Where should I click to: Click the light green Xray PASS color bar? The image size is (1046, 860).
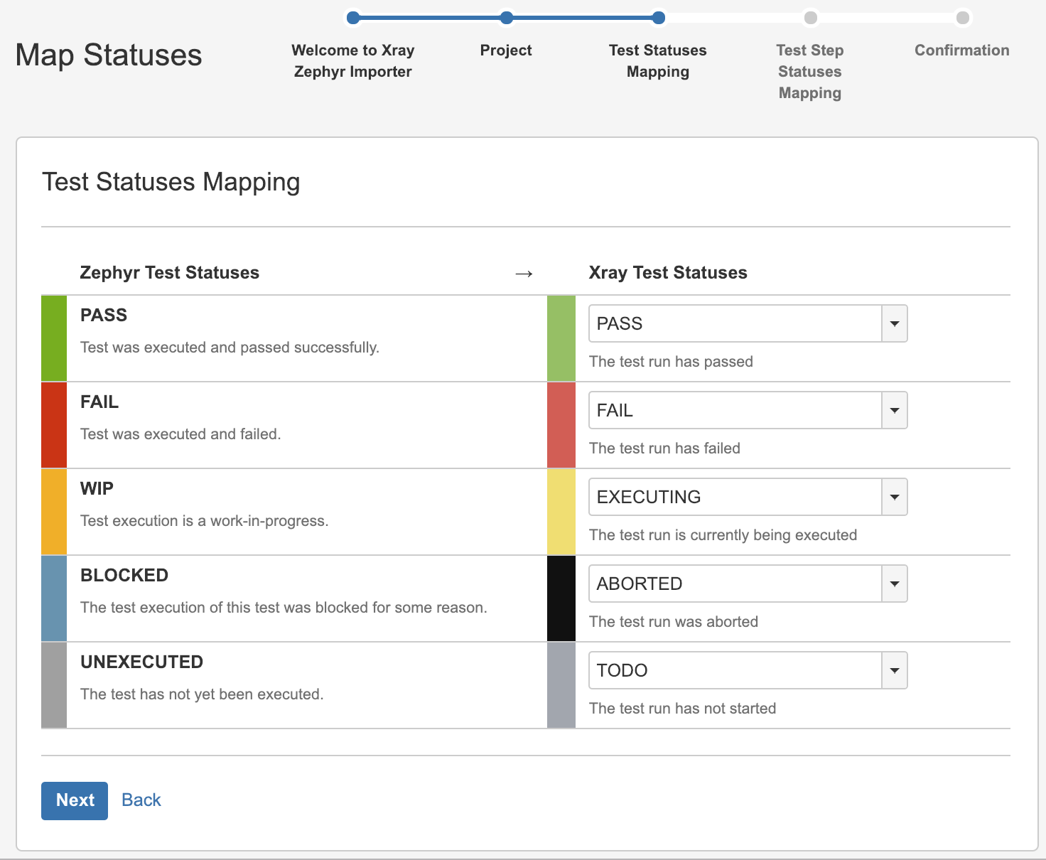pyautogui.click(x=561, y=338)
